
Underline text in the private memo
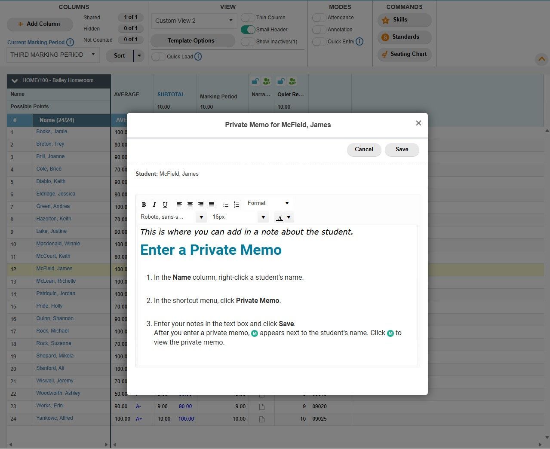[165, 205]
